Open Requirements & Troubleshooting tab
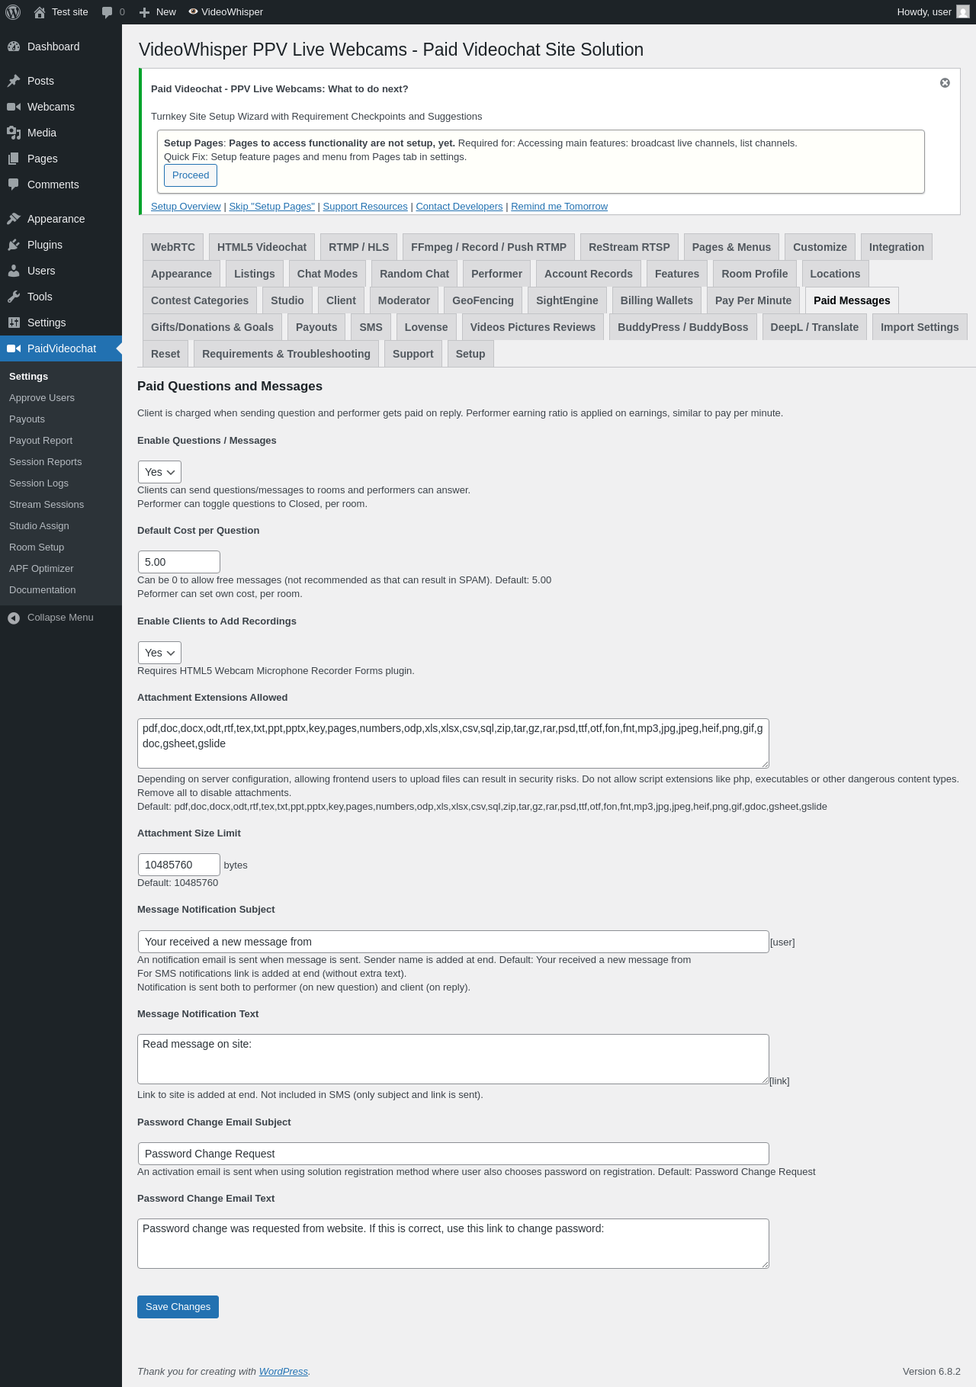 click(286, 354)
